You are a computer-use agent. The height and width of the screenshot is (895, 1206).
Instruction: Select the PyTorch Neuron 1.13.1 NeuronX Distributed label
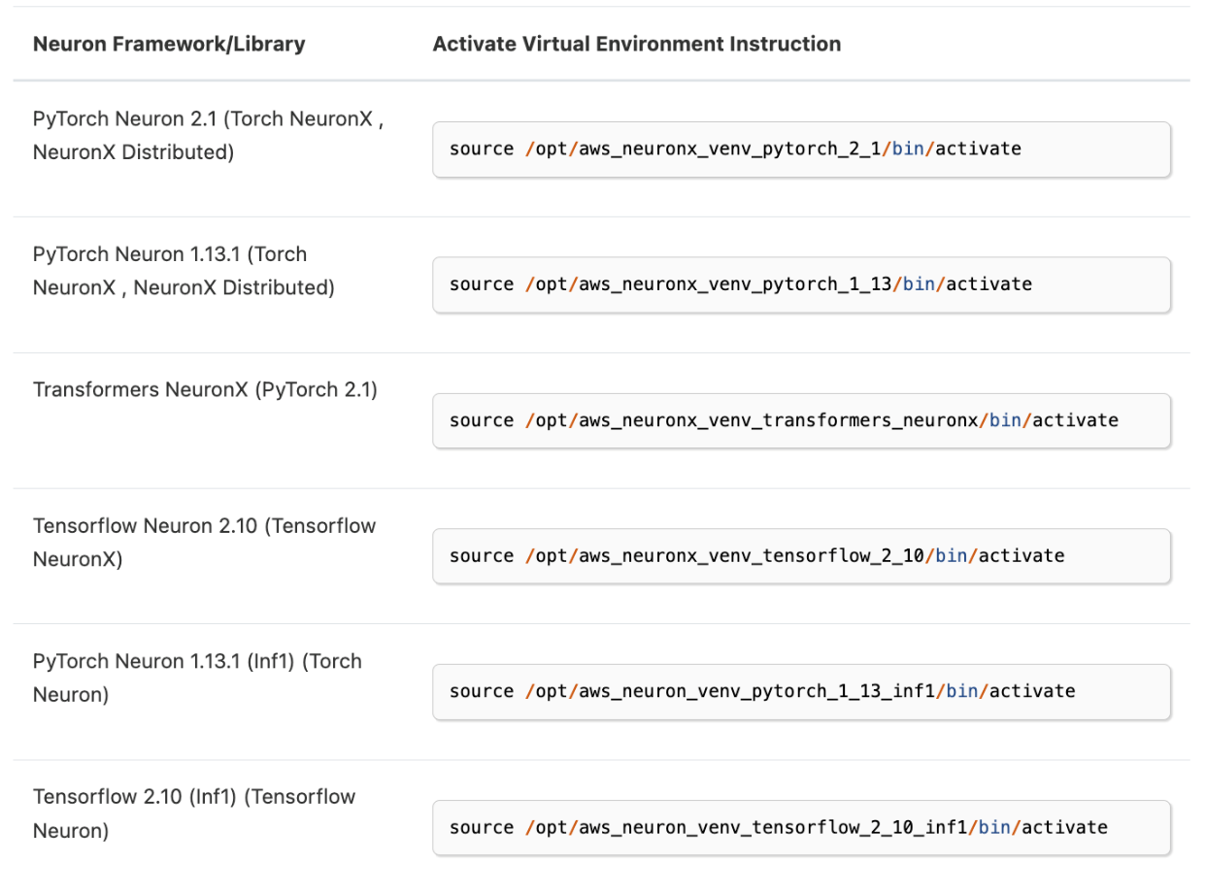(184, 271)
